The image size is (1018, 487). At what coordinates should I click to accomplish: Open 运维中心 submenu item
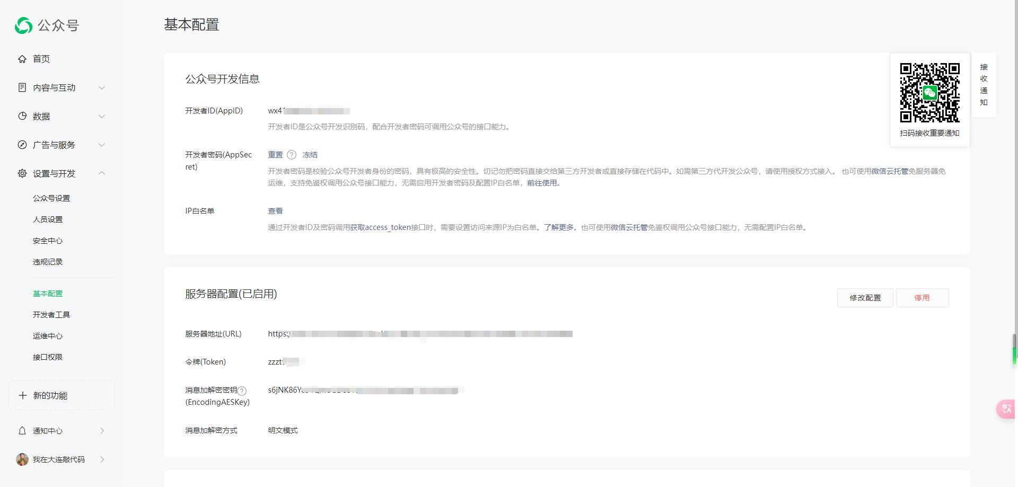[48, 336]
